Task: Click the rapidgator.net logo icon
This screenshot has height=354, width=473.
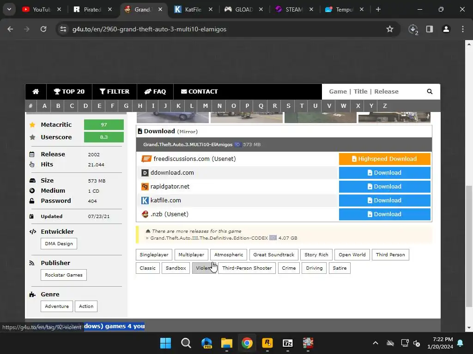Action: [145, 187]
